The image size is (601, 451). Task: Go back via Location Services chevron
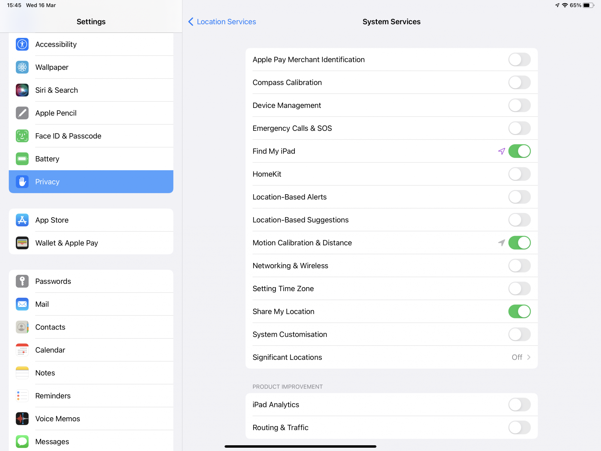[x=191, y=22]
